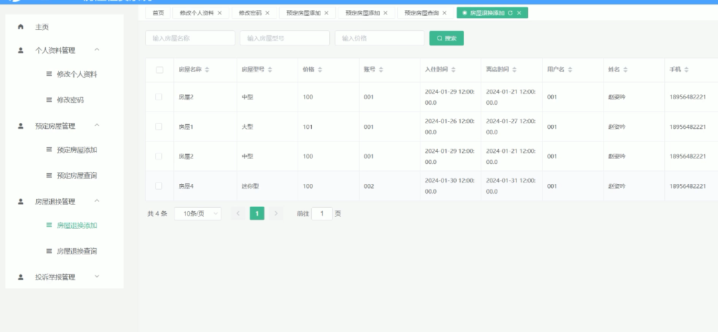Screen dimensions: 718x332
Task: Close the 修改密码 tab
Action: [x=268, y=13]
